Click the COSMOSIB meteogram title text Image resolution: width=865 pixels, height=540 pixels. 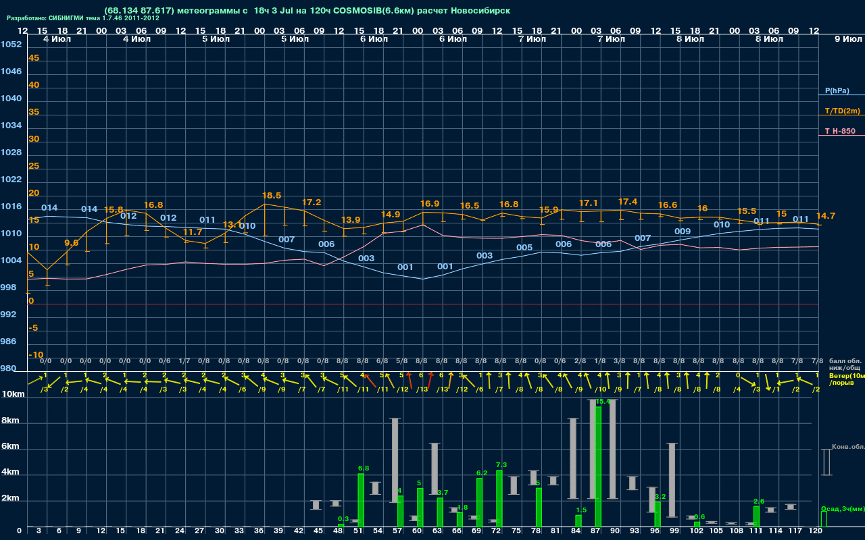[307, 10]
